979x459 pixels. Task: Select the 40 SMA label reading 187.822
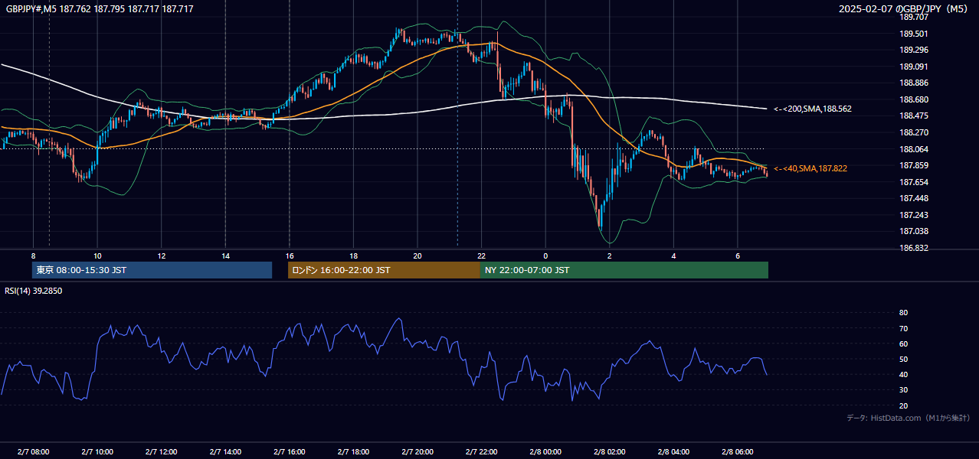click(810, 168)
